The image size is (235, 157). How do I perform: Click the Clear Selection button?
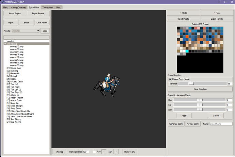[200, 89]
